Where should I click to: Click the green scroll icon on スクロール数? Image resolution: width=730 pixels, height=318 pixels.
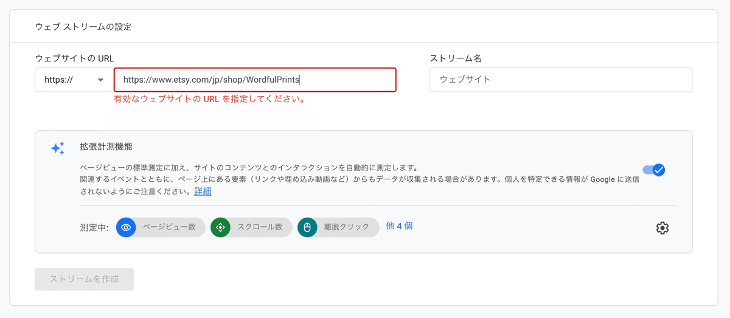pyautogui.click(x=220, y=227)
